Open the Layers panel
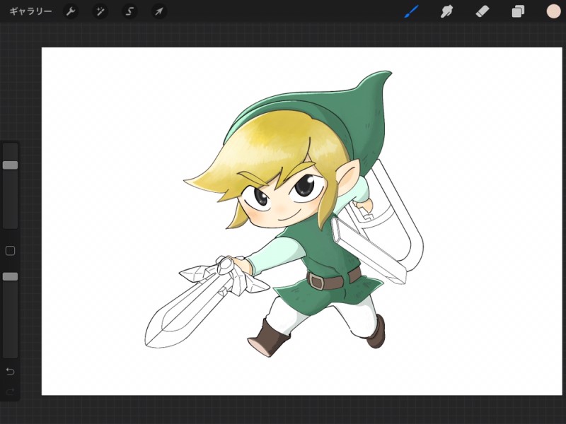The height and width of the screenshot is (424, 566). pos(518,11)
